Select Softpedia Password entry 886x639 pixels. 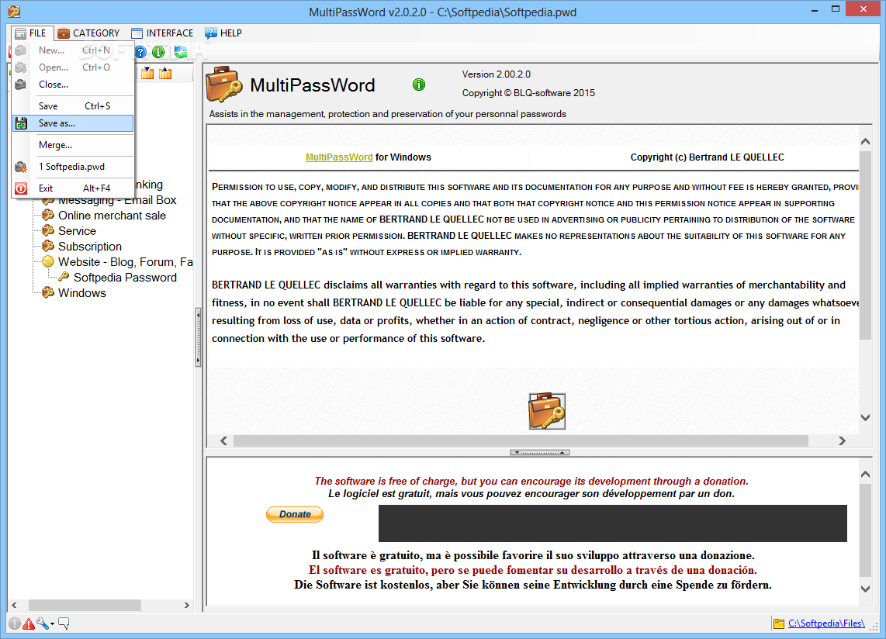pos(125,278)
